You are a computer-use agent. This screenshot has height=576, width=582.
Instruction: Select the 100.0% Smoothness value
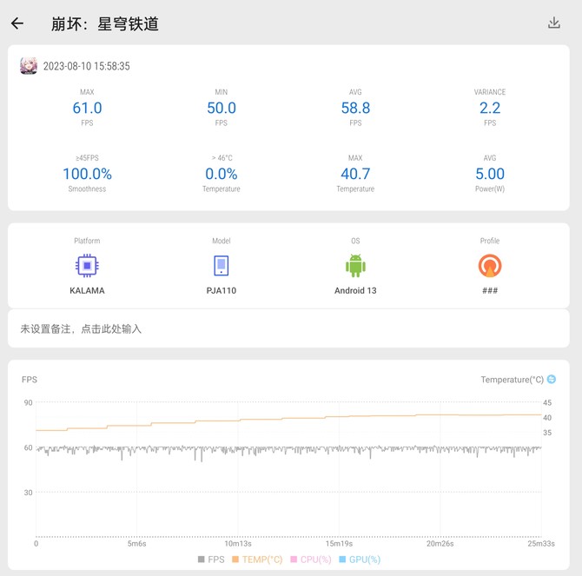[87, 174]
